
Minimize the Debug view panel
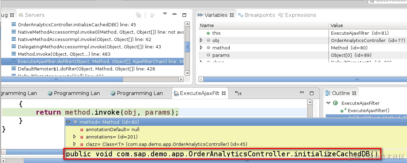click(x=175, y=14)
